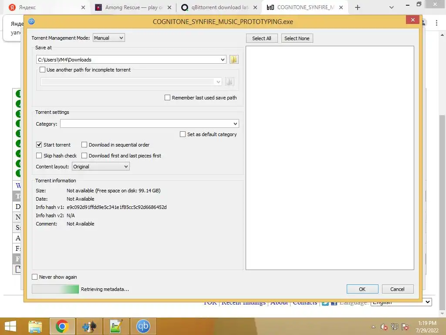446x335 pixels.
Task: Open the chess piece taskbar app
Action: (89, 326)
